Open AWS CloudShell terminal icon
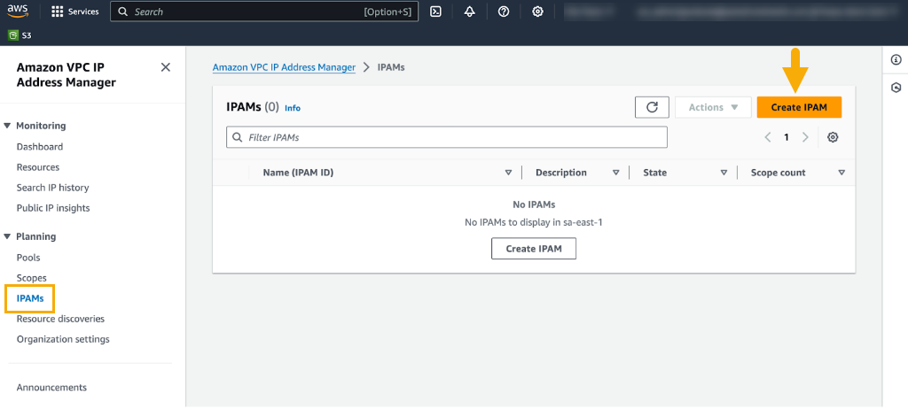The image size is (908, 409). click(435, 12)
